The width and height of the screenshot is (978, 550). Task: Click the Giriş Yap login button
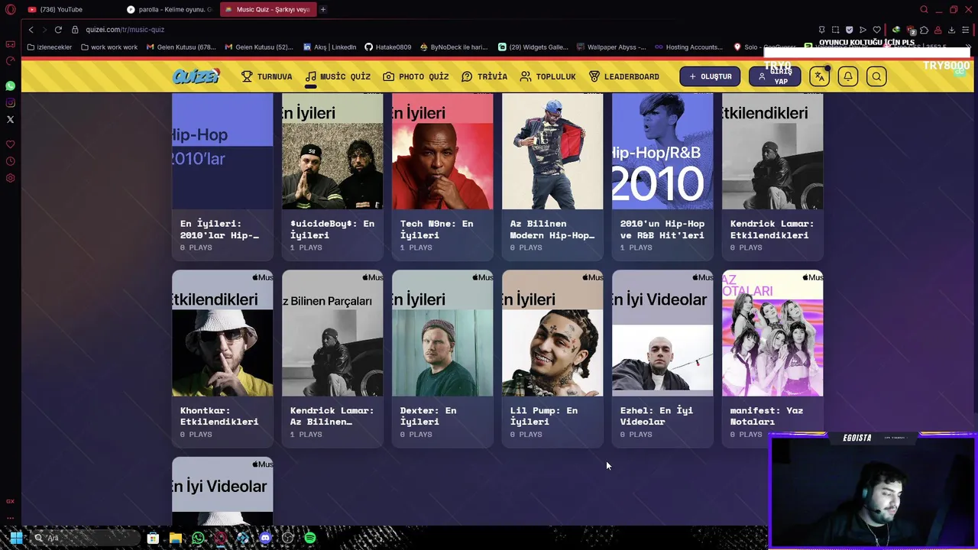[775, 76]
